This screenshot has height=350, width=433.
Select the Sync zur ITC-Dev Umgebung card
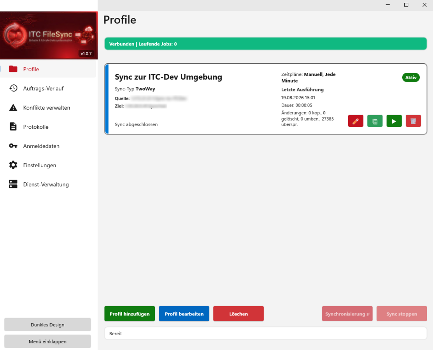pyautogui.click(x=266, y=99)
